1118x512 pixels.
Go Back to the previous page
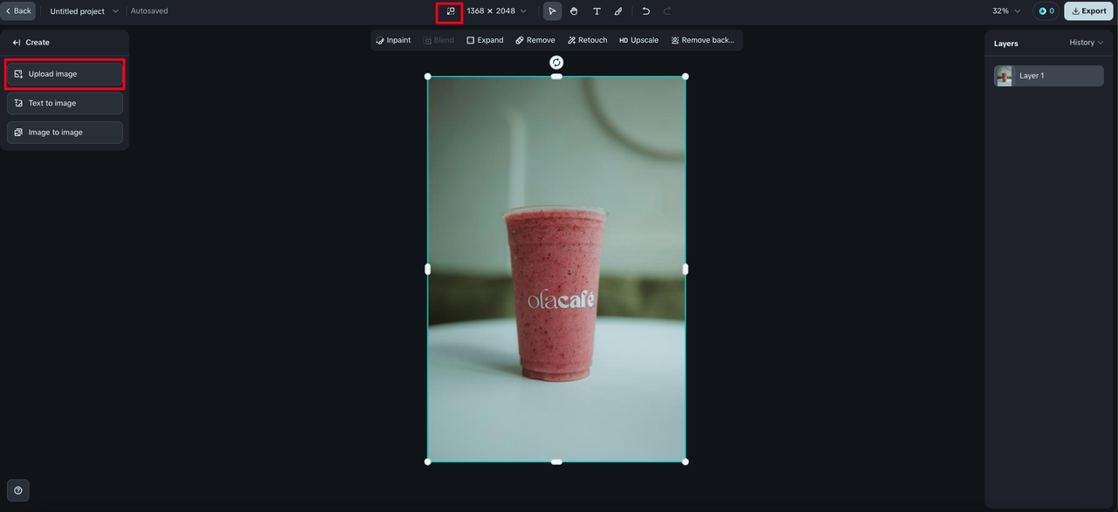[17, 11]
